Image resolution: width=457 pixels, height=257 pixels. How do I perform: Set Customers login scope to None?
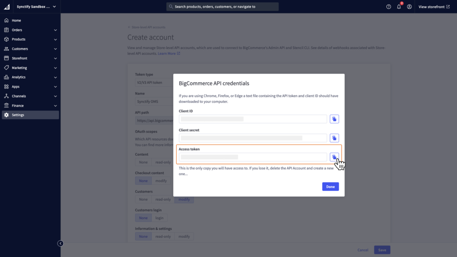143,218
